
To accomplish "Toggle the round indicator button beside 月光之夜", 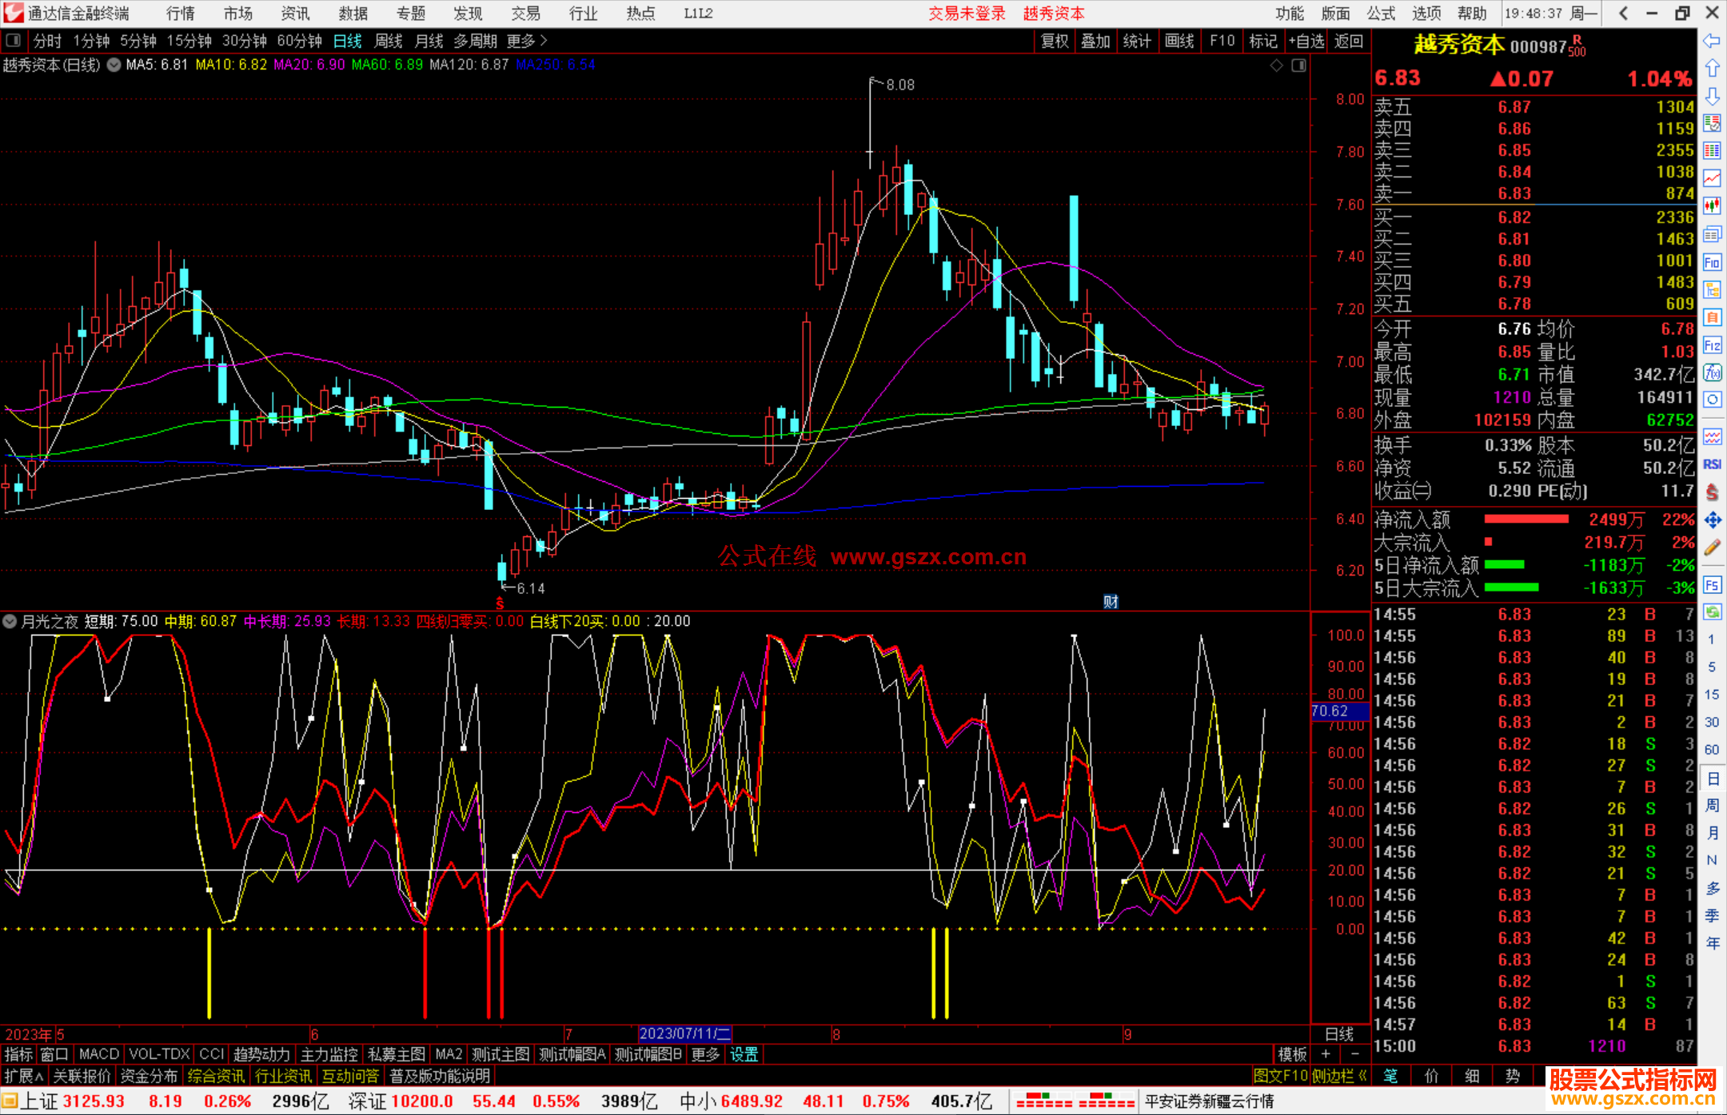I will (10, 621).
